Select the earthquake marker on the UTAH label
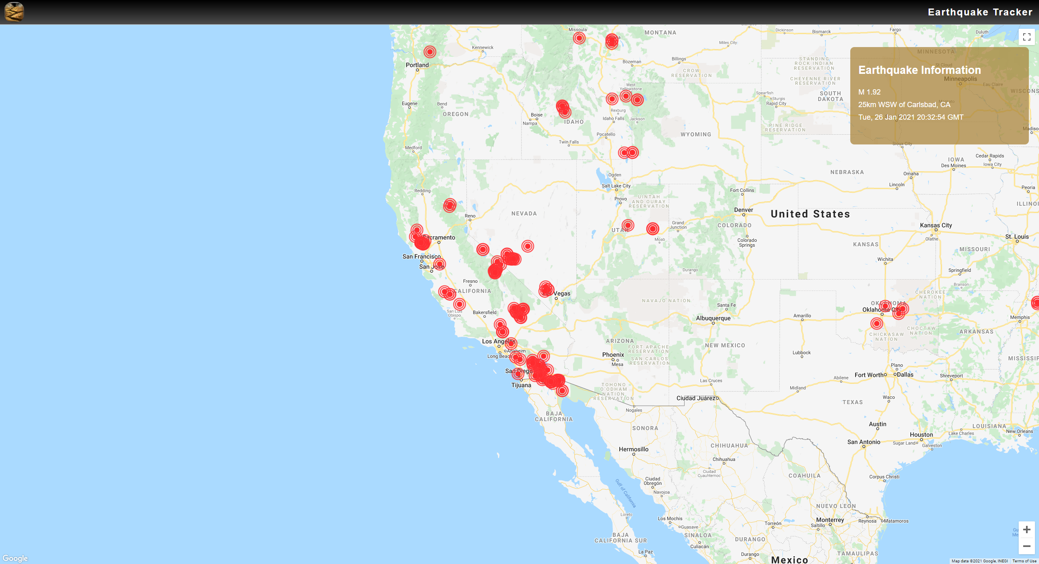This screenshot has height=564, width=1039. click(x=628, y=225)
